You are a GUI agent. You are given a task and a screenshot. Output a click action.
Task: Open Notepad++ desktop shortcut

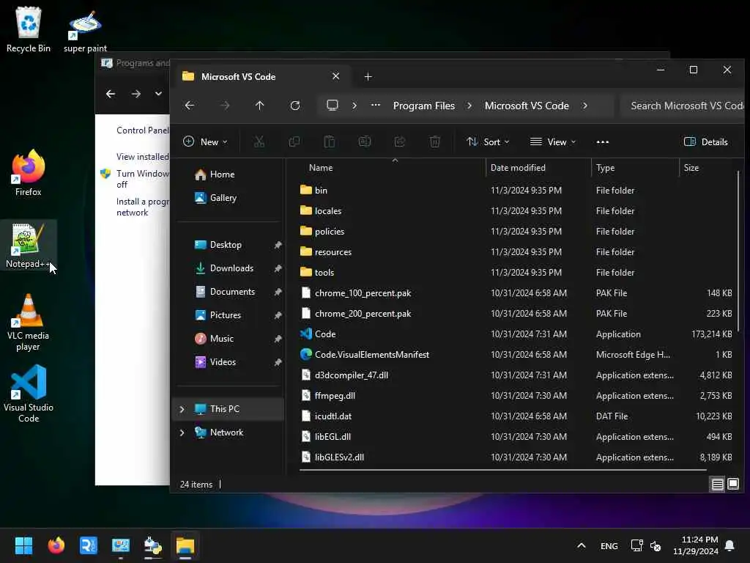pyautogui.click(x=29, y=246)
